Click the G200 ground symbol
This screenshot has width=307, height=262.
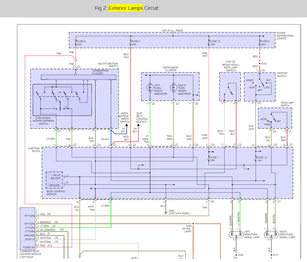[x=166, y=213]
